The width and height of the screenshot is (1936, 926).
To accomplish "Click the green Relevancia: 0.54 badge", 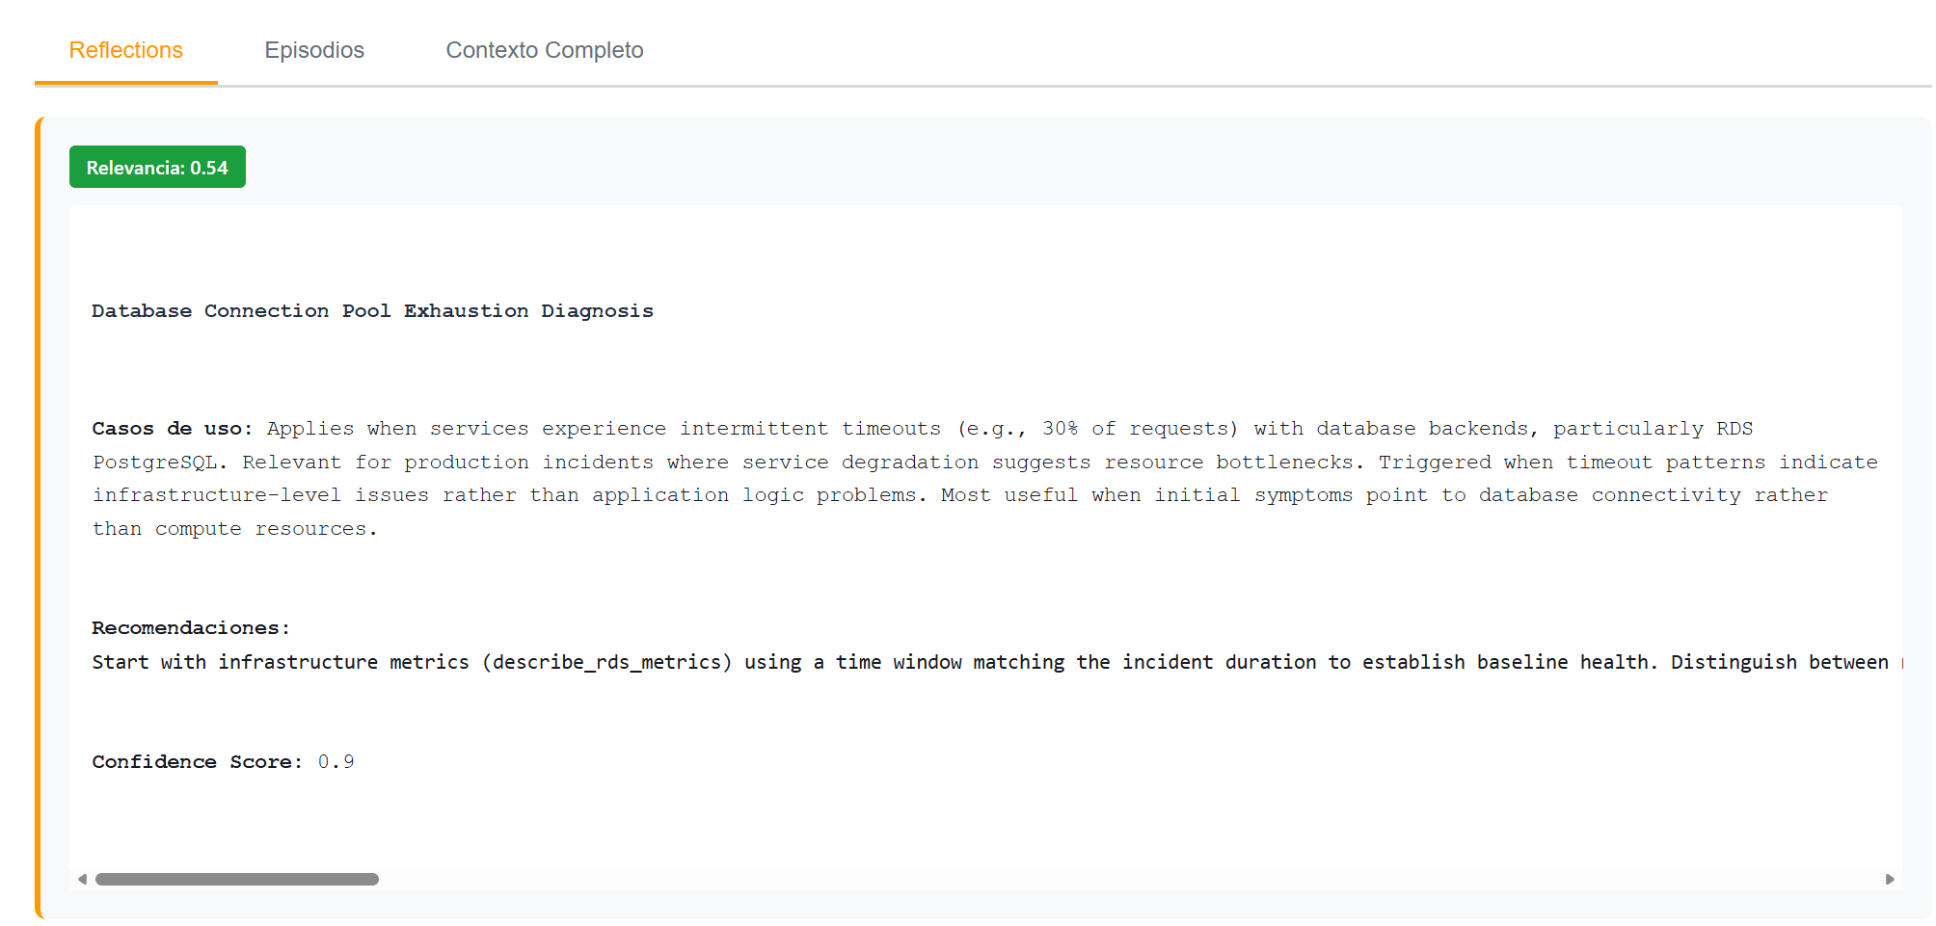I will coord(157,166).
